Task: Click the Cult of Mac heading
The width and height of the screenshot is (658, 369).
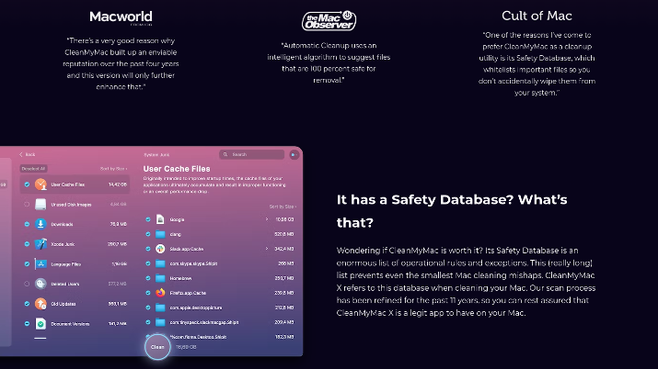Action: [x=537, y=16]
